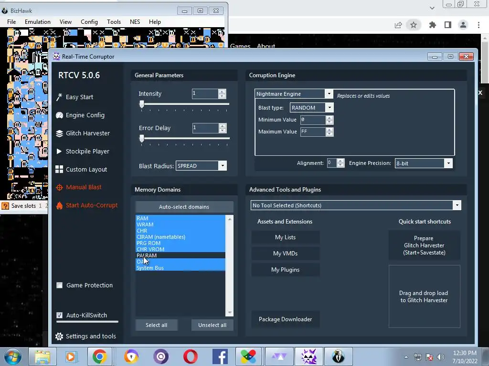Screen dimensions: 489x366
Task: Open Blast Radius SPREAD dropdown
Action: point(223,166)
